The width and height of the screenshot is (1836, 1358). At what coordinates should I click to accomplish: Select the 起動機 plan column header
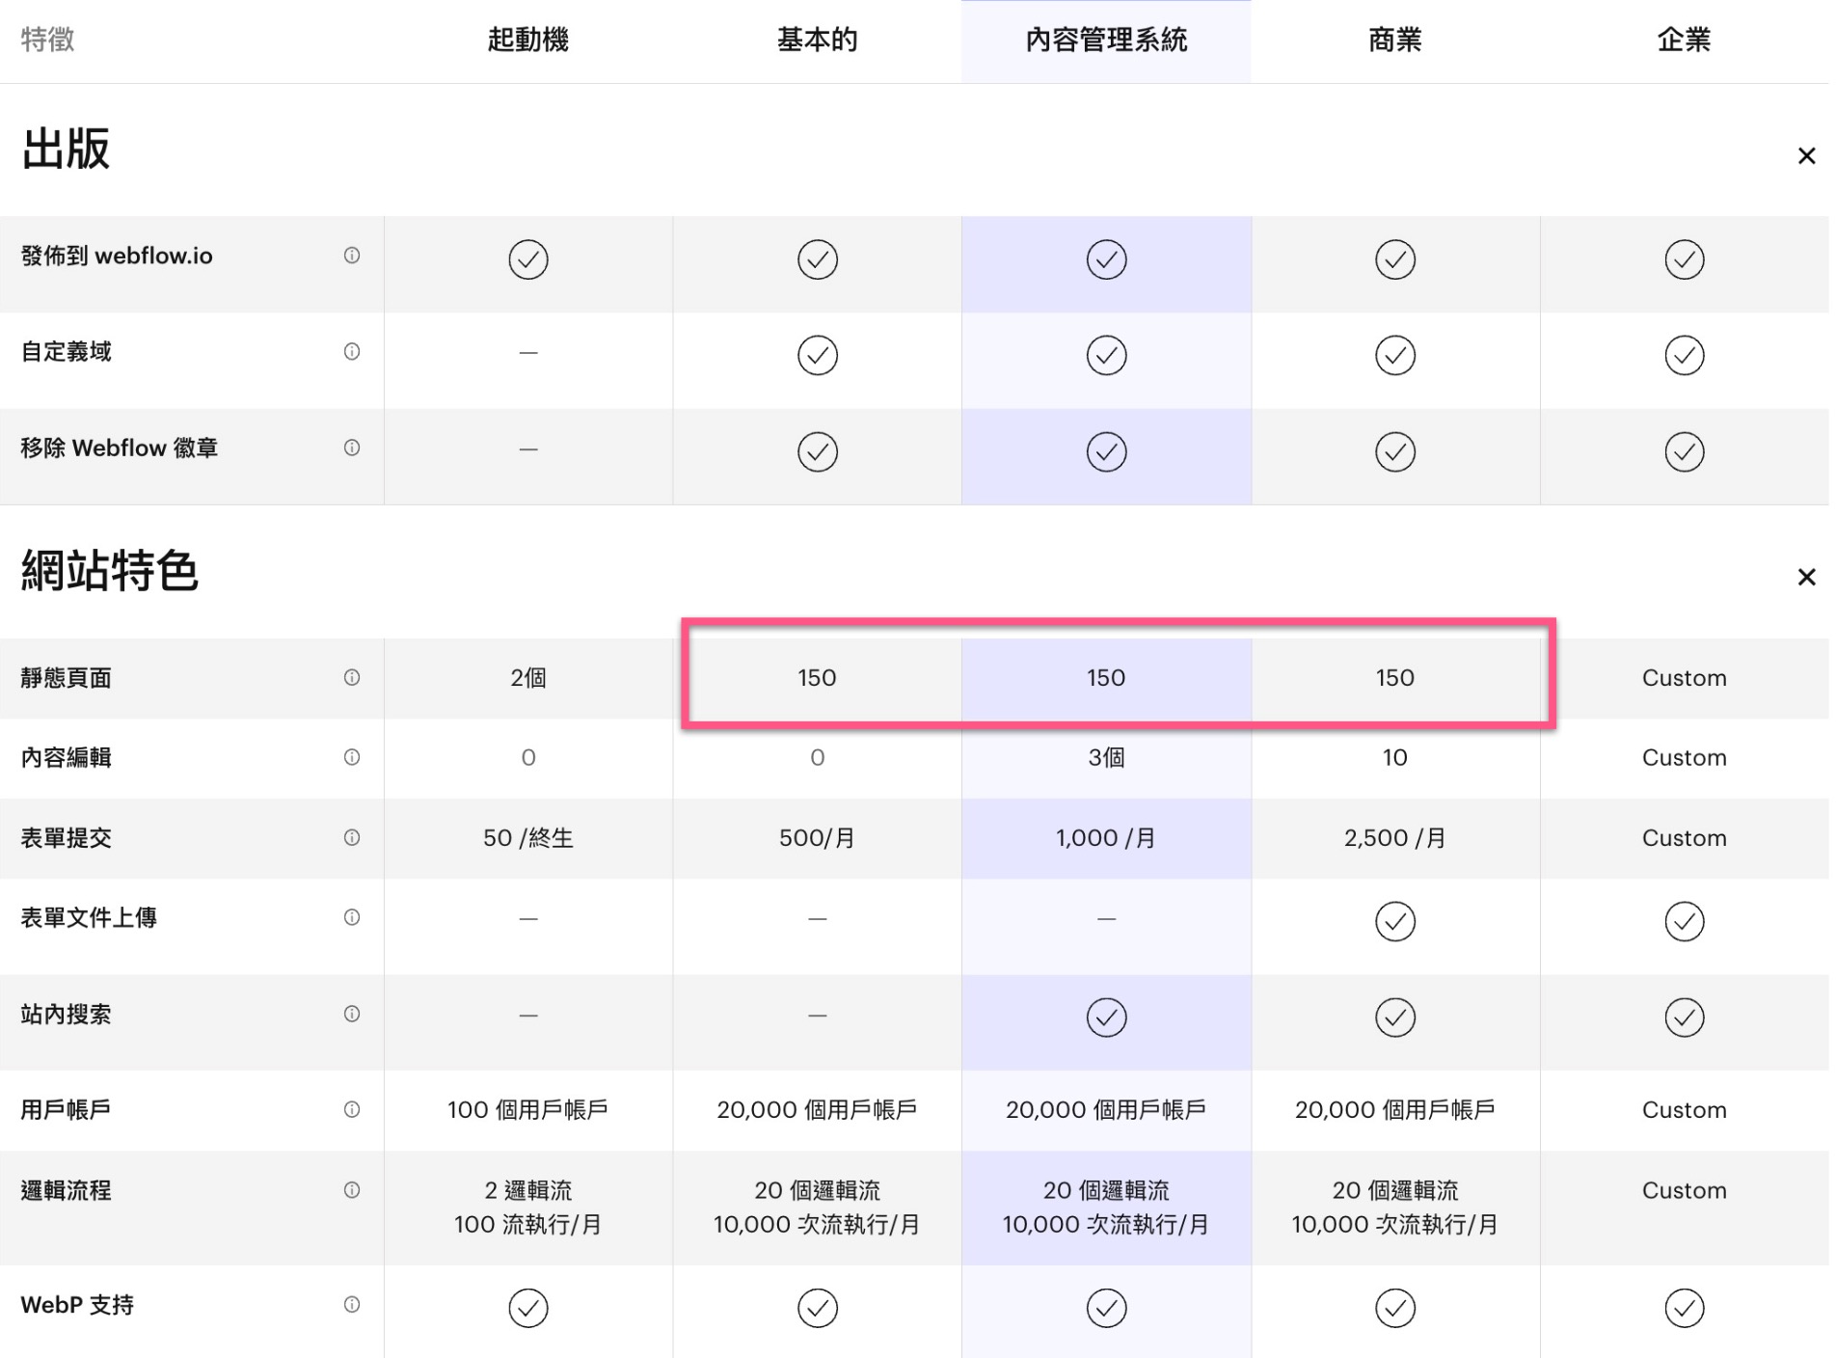528,41
